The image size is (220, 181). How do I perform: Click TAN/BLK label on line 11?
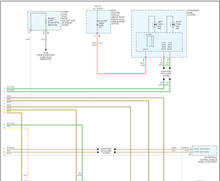(11, 148)
